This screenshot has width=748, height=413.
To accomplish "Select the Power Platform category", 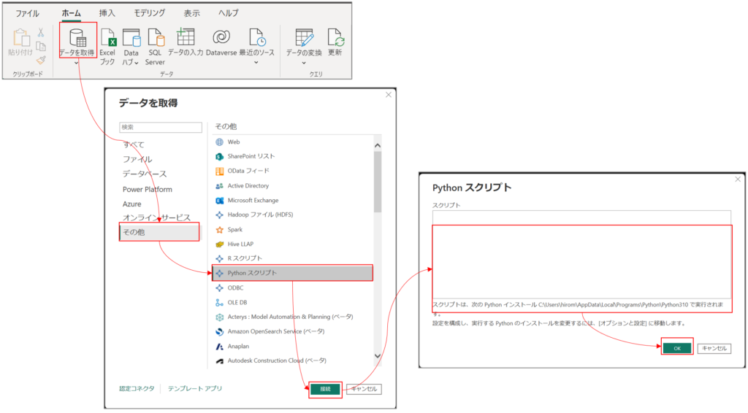I will click(148, 189).
